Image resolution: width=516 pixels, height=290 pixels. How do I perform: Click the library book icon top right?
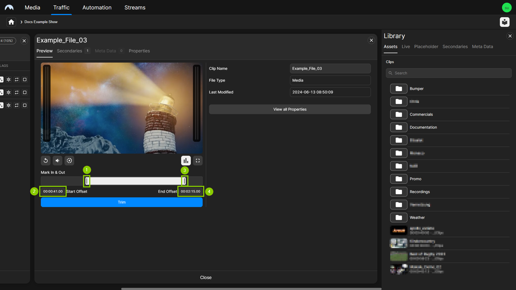(x=504, y=22)
